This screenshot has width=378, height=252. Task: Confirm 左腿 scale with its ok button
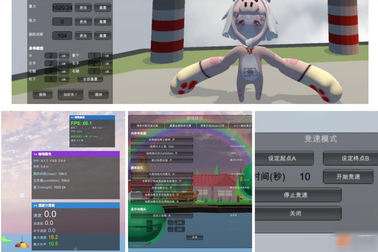63,71
